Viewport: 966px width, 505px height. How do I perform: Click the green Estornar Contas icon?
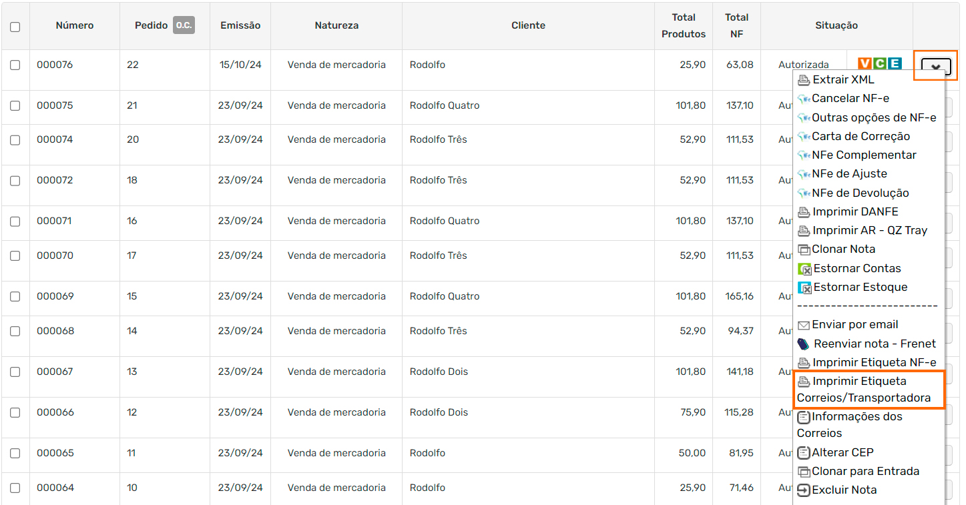click(804, 269)
